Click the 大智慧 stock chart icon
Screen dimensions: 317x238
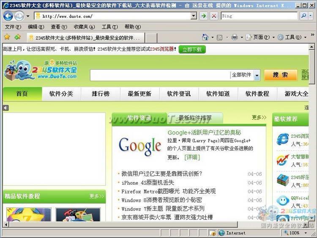click(x=283, y=160)
